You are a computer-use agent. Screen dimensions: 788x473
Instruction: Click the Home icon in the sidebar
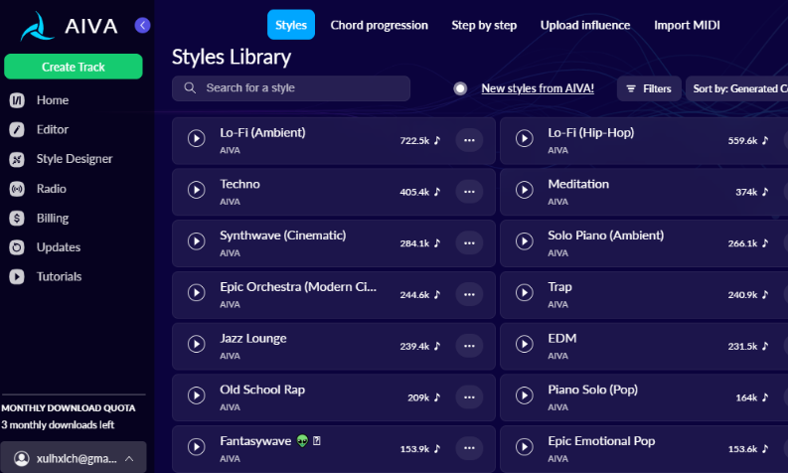click(17, 100)
